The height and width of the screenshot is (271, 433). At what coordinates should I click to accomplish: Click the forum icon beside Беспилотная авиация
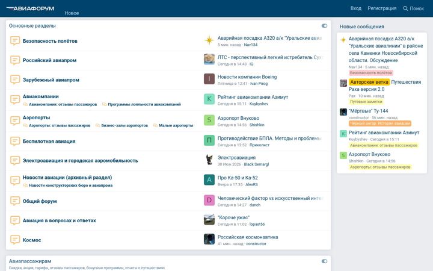pos(15,141)
